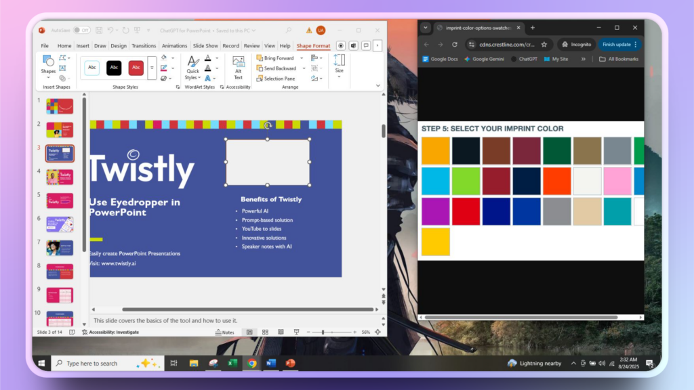Open the Format Shape dialog launcher
The image size is (694, 390).
pyautogui.click(x=178, y=87)
